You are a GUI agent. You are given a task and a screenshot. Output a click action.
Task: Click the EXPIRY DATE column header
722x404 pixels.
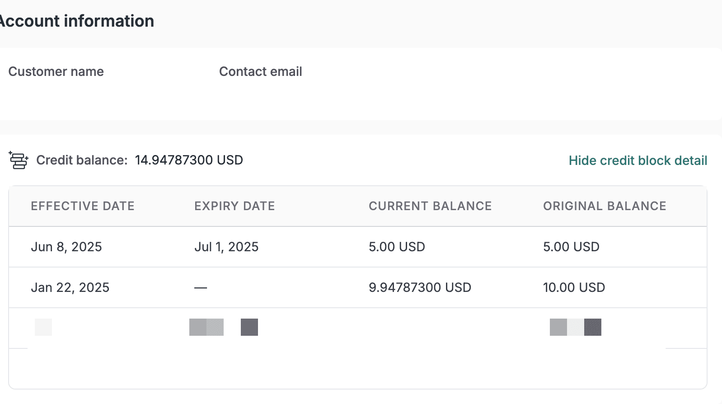[234, 206]
